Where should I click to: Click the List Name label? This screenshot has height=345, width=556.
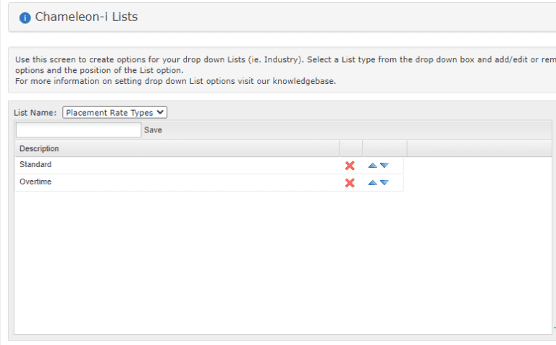(35, 113)
